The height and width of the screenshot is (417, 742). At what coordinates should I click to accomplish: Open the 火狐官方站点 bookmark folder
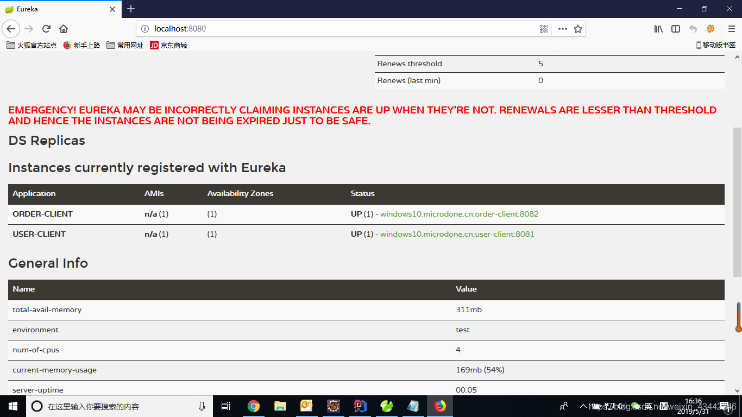(32, 46)
